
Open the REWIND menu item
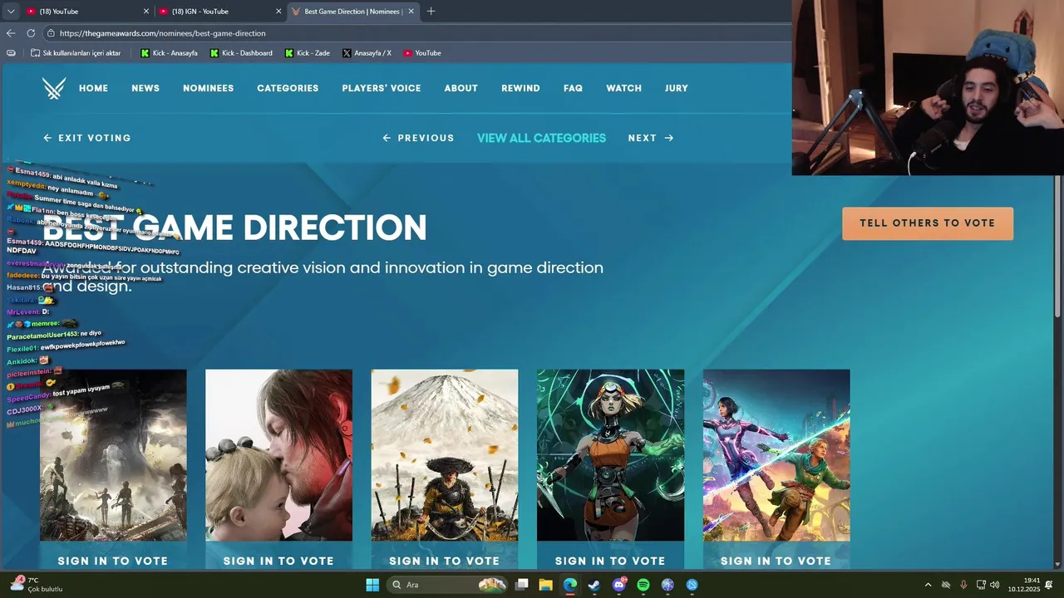tap(520, 88)
